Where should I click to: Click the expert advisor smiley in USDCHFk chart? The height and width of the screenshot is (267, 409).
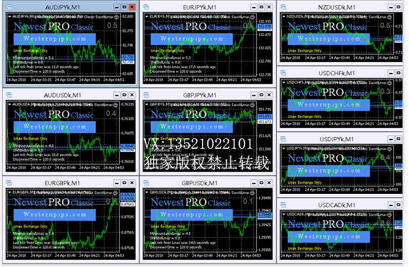[x=389, y=83]
